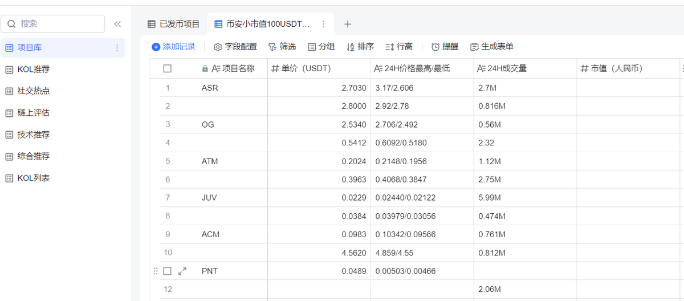The width and height of the screenshot is (684, 301).
Task: Open the 分组 grouping tool
Action: tap(321, 47)
